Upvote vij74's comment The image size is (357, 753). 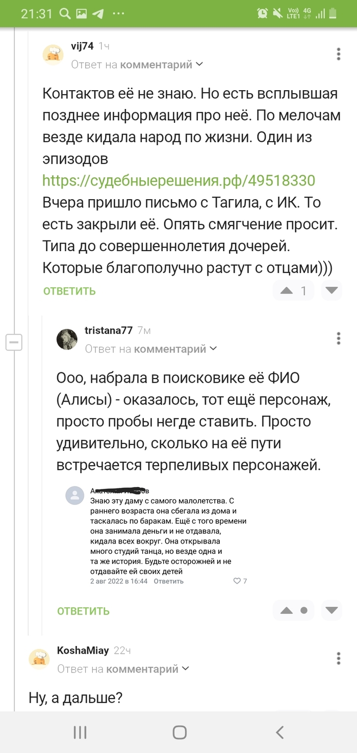point(287,291)
